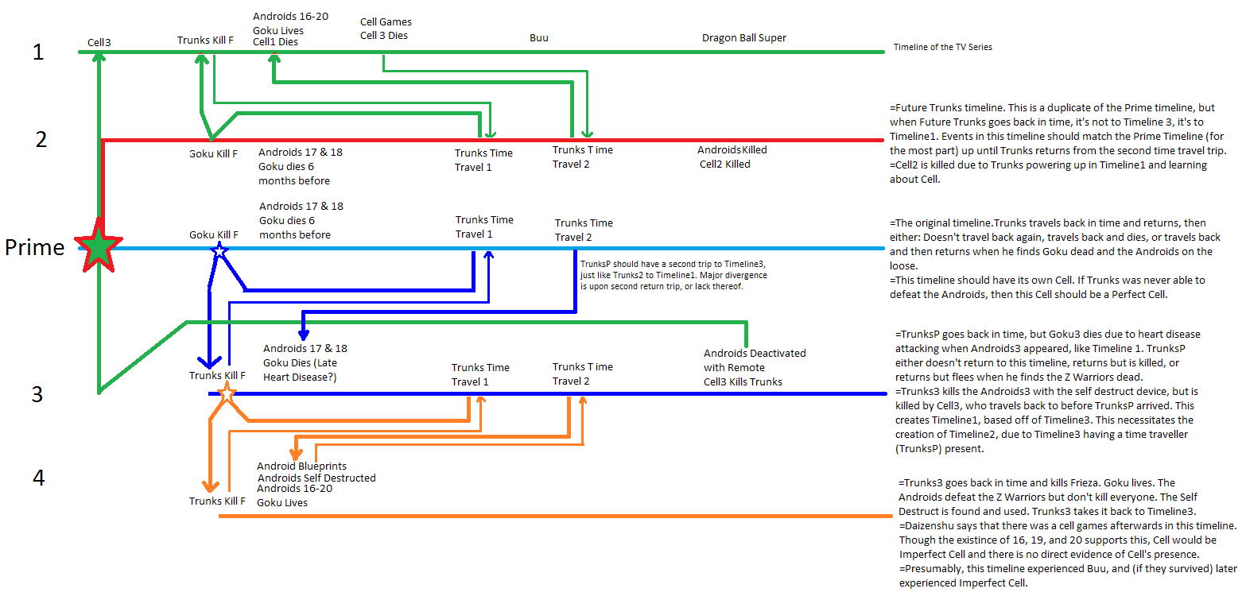1246x600 pixels.
Task: Select the 'Dragon Ball Super' label
Action: (743, 37)
